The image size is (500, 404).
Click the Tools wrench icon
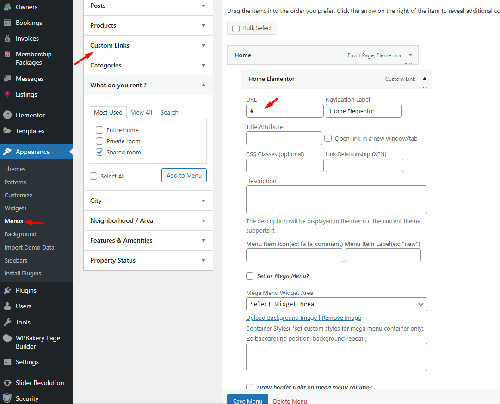[x=7, y=322]
